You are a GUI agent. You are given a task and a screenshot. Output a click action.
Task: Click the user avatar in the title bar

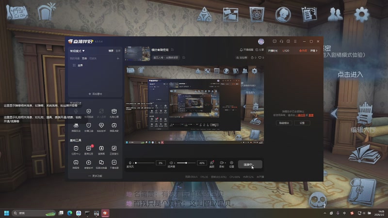261,41
